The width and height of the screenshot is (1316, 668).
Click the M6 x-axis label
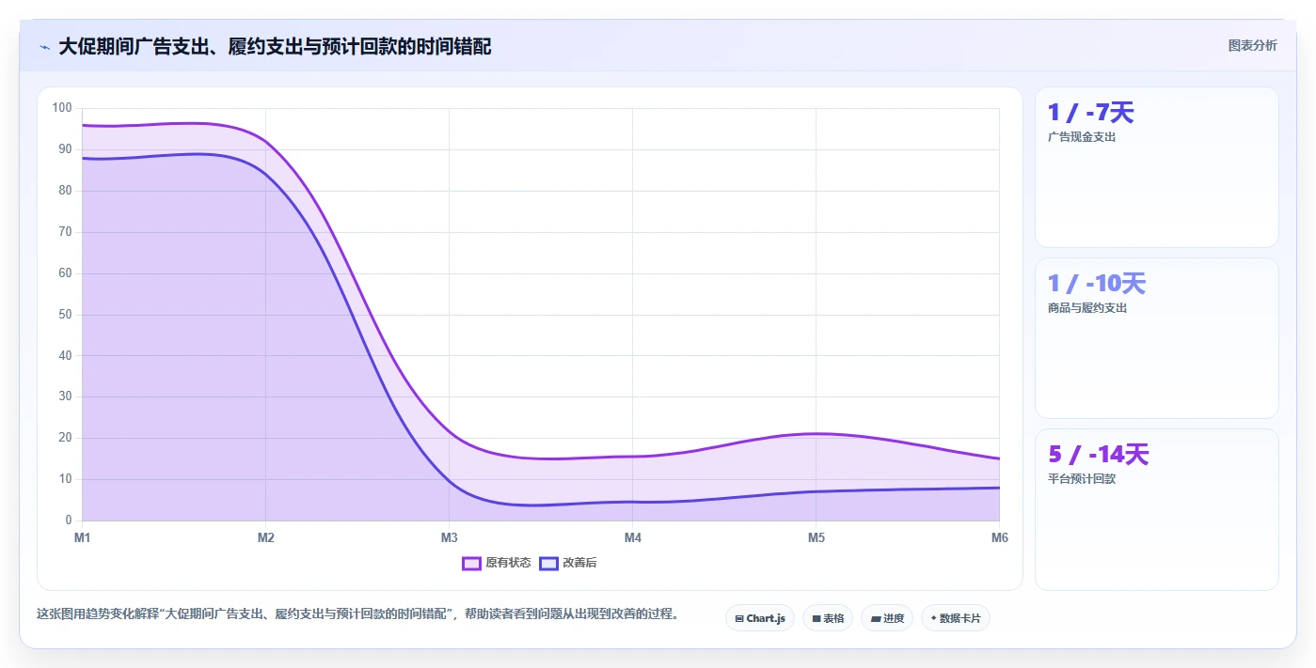999,537
